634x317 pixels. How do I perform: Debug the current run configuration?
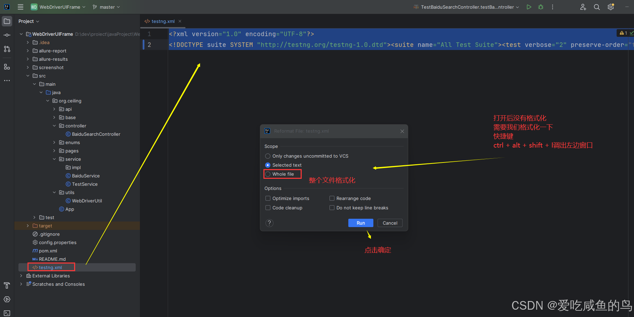coord(541,7)
